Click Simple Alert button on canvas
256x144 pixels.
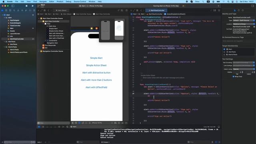(96, 58)
